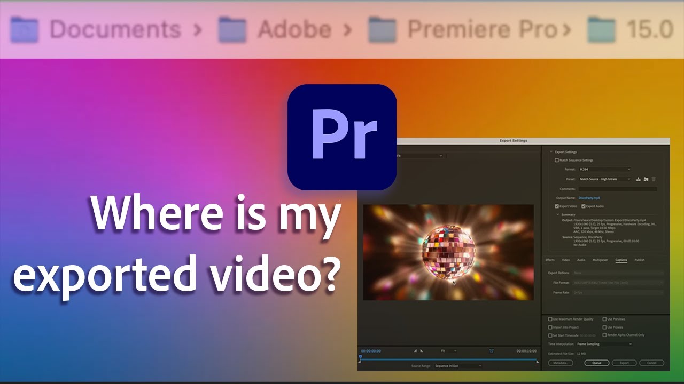Viewport: 684px width, 384px height.
Task: Click the Estimated File Size 12 MB value
Action: [581, 353]
